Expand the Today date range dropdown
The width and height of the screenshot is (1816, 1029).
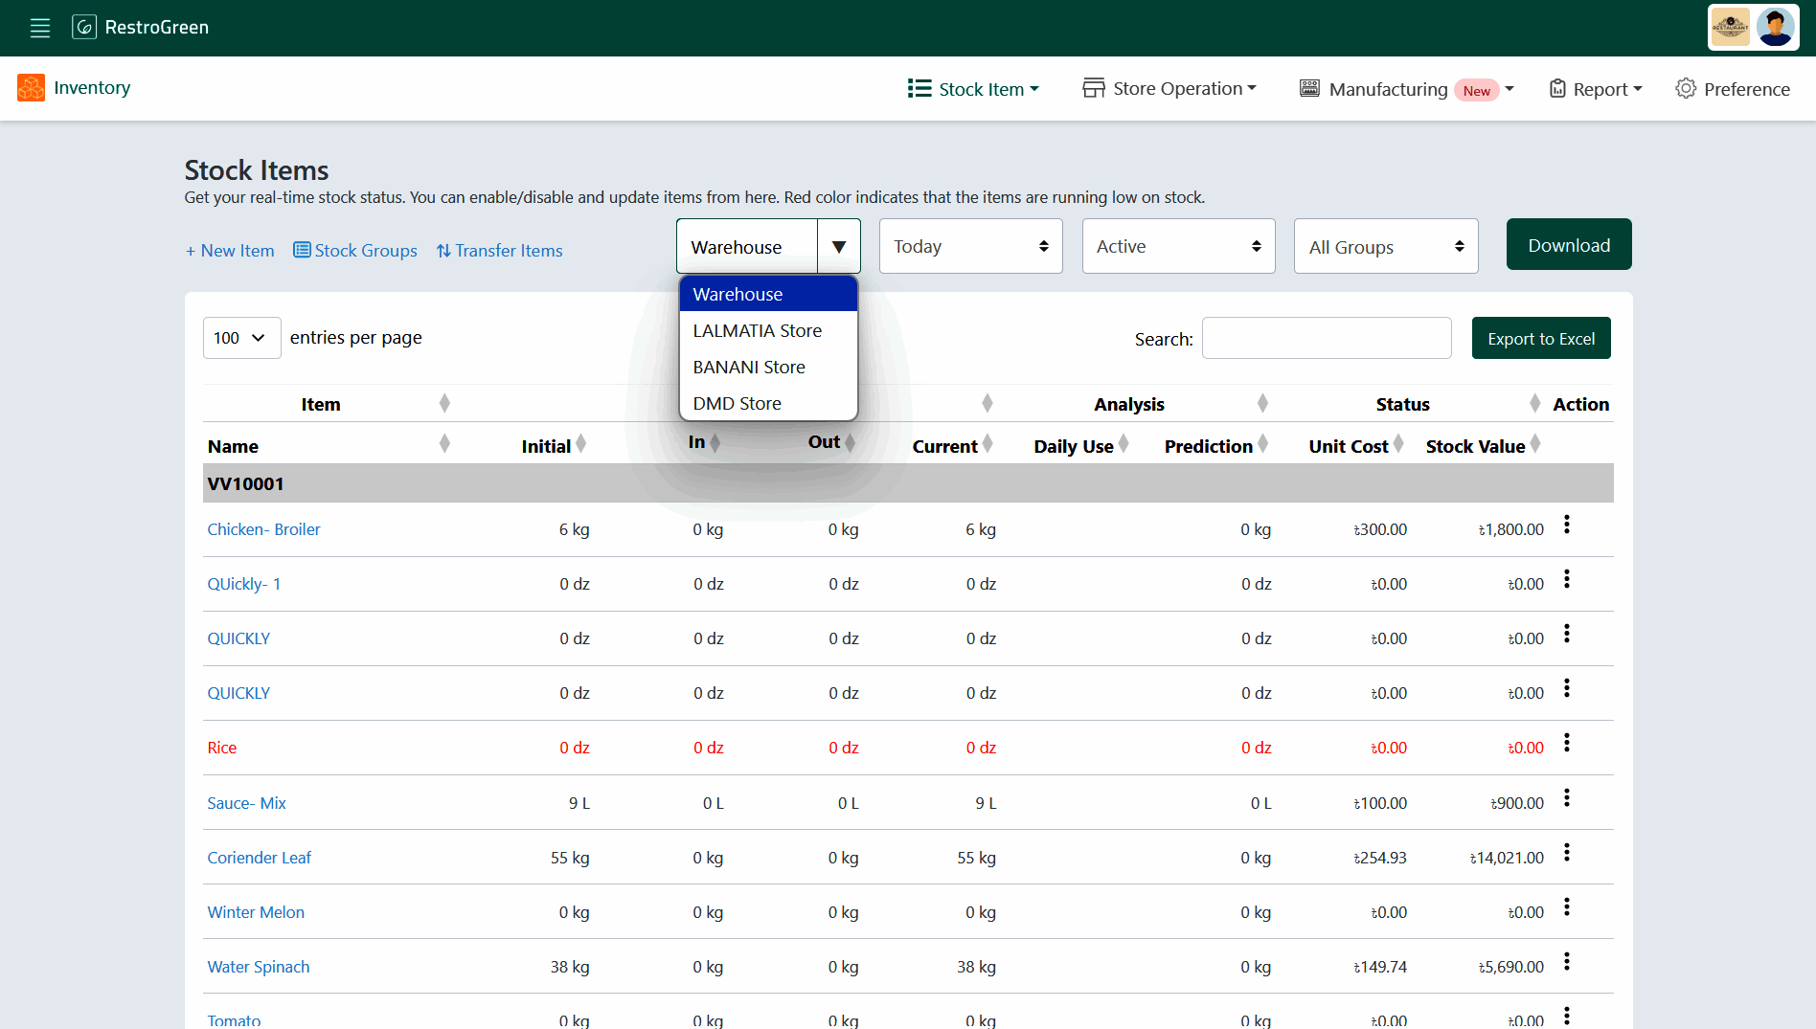tap(970, 246)
